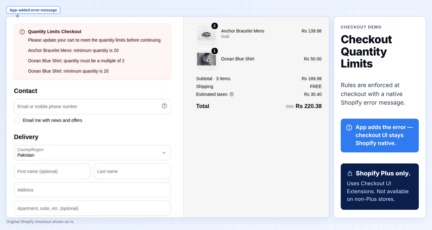The height and width of the screenshot is (230, 432).
Task: Click the Delivery section heading
Action: [x=26, y=137]
